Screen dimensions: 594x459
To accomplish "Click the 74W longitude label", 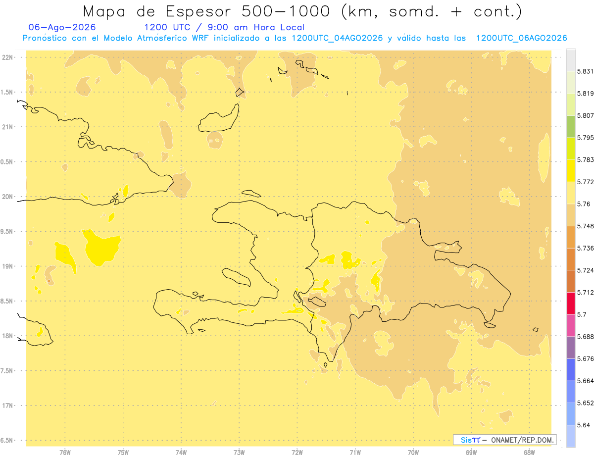I will 181,452.
